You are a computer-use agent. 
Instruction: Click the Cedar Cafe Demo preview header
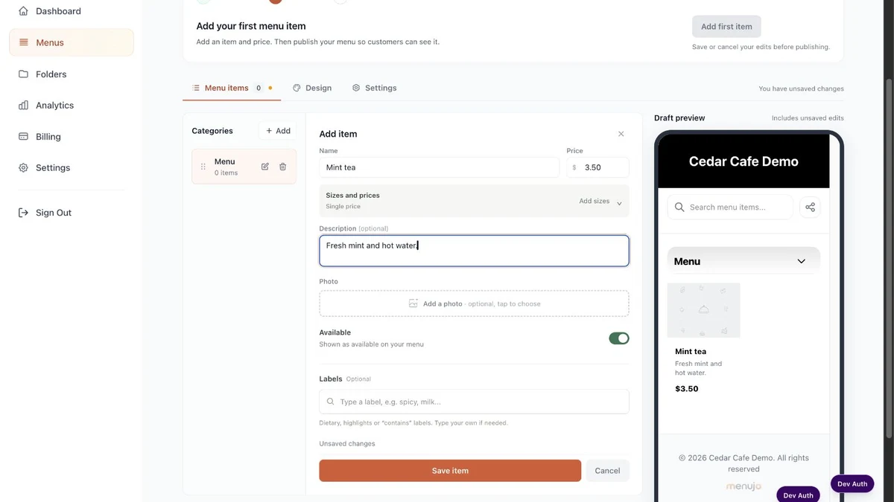tap(744, 161)
